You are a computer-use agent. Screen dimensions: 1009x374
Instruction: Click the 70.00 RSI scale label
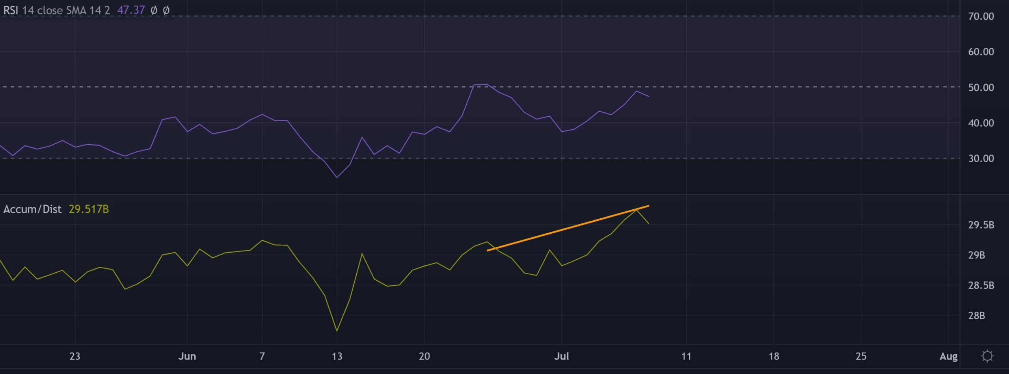coord(981,16)
